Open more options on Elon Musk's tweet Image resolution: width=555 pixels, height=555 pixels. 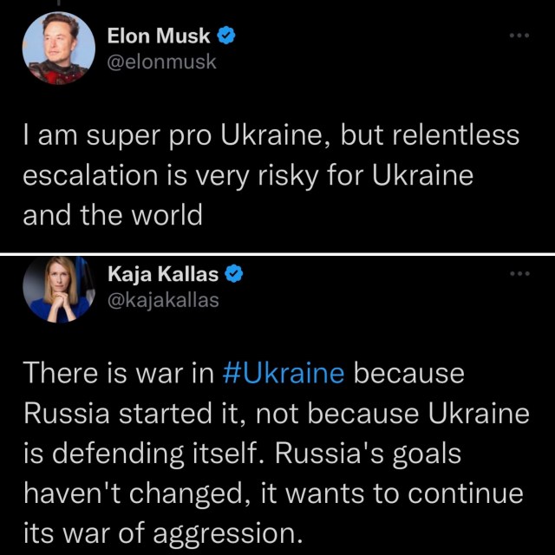[x=519, y=36]
